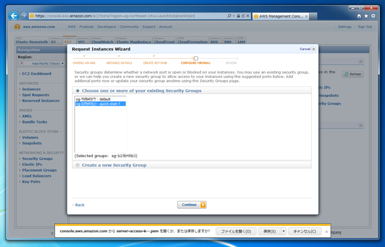Screen dimensions: 385x247
Task: Open EC2 Dashboard in navigation
Action: [x=37, y=73]
